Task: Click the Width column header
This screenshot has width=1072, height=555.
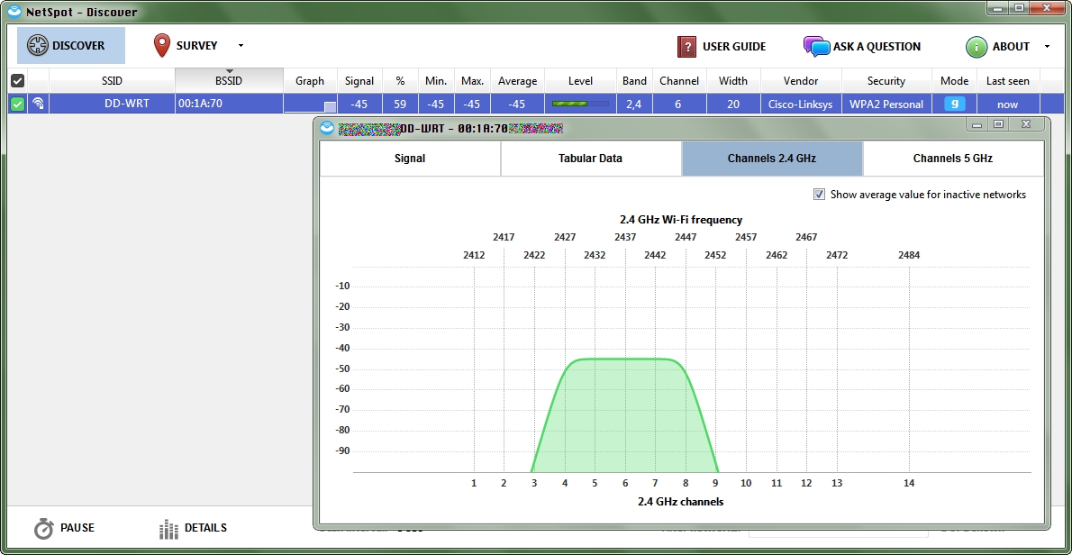Action: (x=733, y=81)
